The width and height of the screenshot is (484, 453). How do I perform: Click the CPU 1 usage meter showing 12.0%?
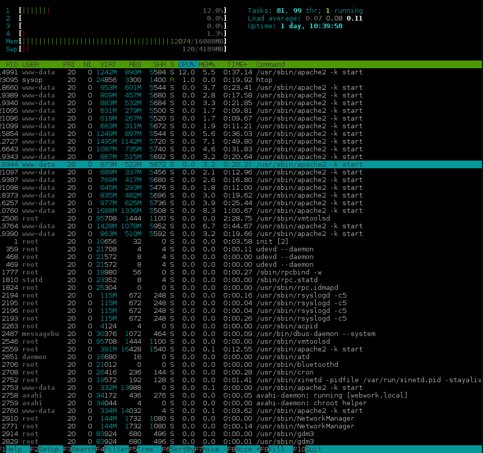click(116, 11)
